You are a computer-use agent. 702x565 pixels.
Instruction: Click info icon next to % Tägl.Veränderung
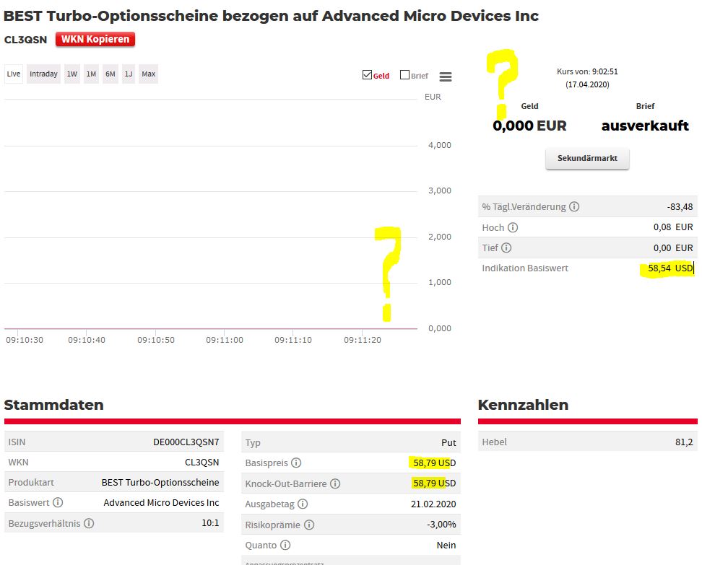point(574,206)
